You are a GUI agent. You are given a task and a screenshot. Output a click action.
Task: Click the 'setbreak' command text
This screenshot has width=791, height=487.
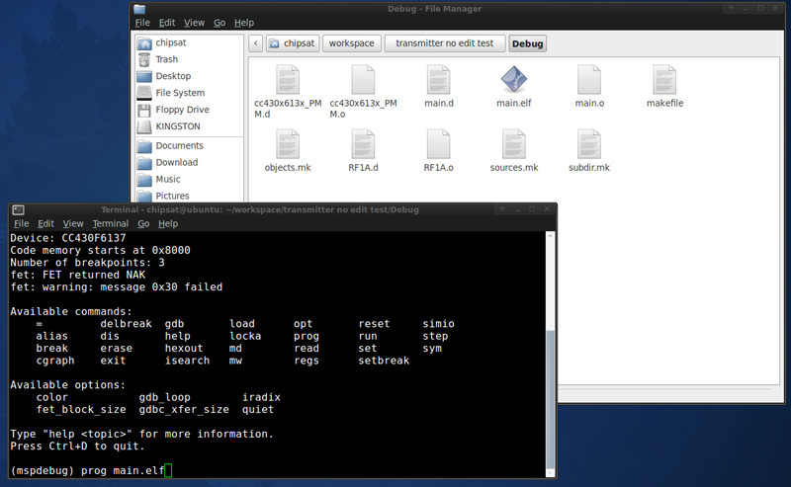tap(384, 361)
